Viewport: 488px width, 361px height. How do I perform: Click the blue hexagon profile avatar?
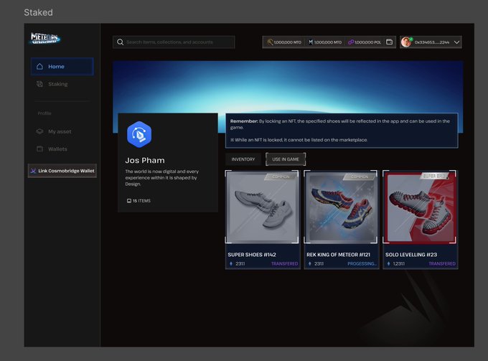139,133
